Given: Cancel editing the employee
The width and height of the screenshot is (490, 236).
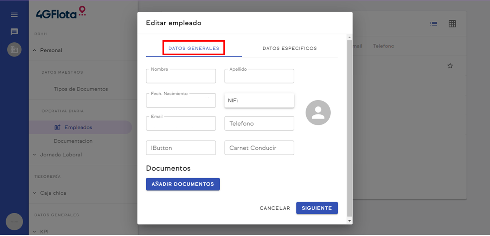Looking at the screenshot, I should tap(275, 208).
